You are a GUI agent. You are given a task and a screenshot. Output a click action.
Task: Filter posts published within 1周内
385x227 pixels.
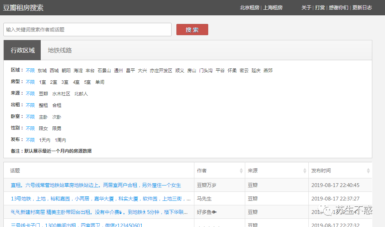[x=60, y=140]
